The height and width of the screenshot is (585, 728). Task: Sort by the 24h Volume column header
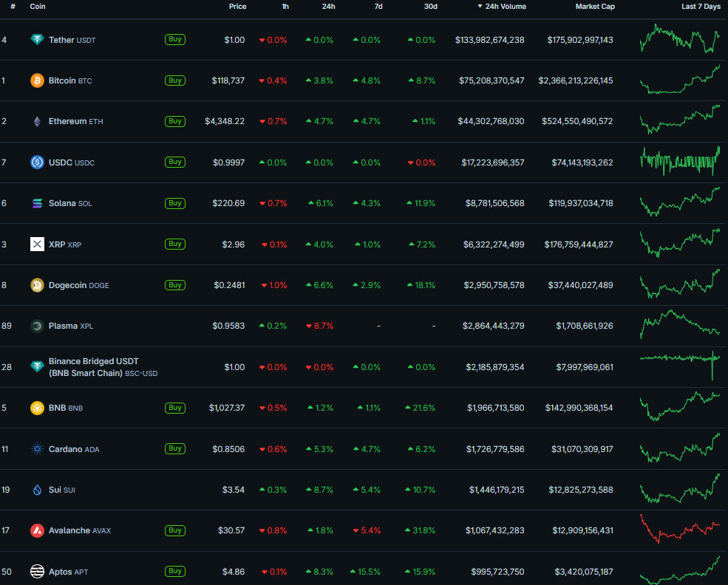point(502,7)
